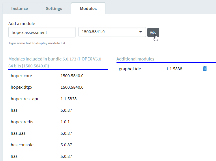The width and height of the screenshot is (216, 161).
Task: Focus the module name input field
Action: point(42,32)
